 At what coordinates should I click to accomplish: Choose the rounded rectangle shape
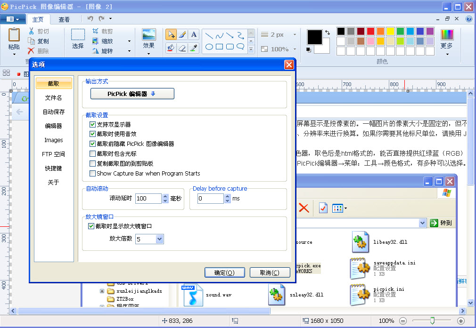[x=230, y=47]
